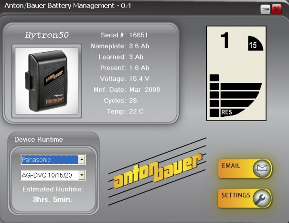This screenshot has height=223, width=289.
Task: Click the Hytron battery product image
Action: click(x=47, y=81)
